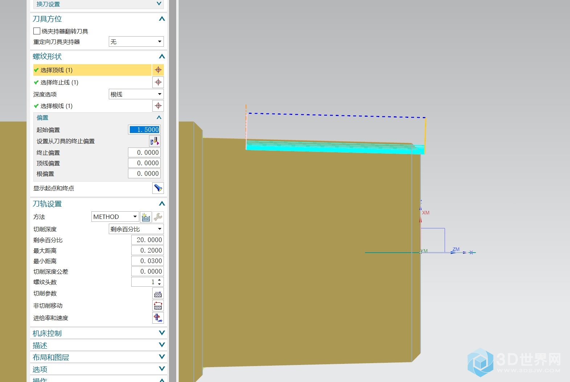Open the 方法 METHOD dropdown

115,217
